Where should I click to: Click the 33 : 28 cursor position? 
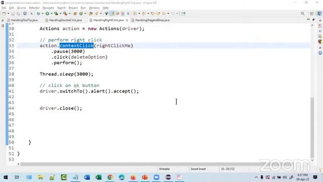coord(228,169)
